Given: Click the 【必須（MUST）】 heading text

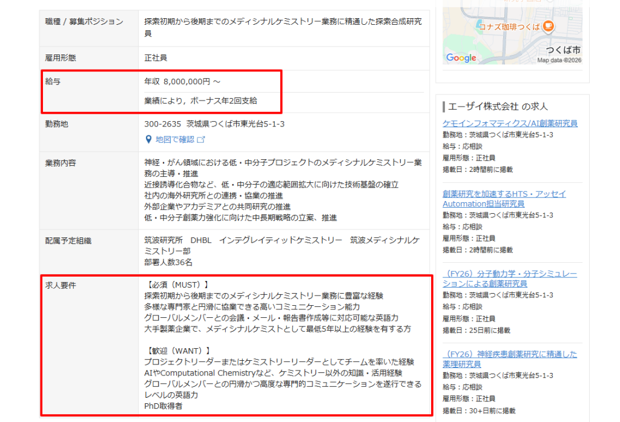Looking at the screenshot, I should (x=178, y=285).
